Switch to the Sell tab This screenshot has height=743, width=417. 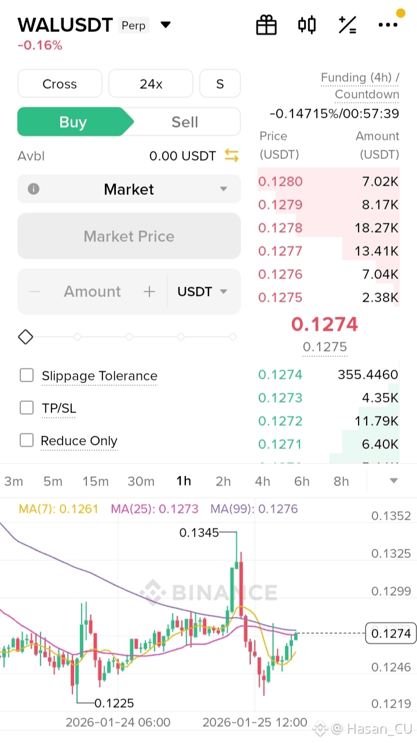(x=185, y=122)
